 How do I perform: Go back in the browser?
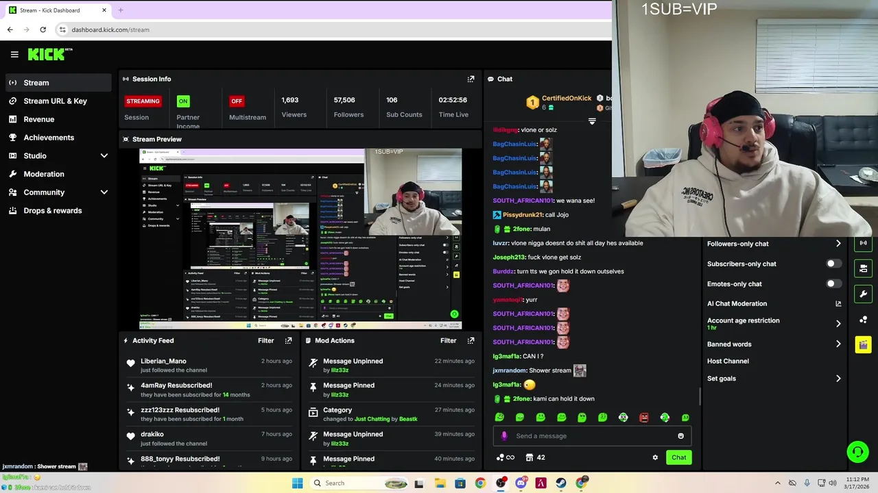coord(10,29)
